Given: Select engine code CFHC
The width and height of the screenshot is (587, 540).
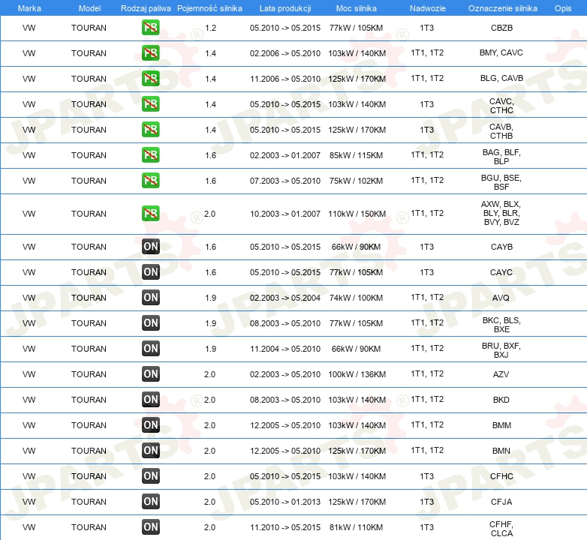Looking at the screenshot, I should click(x=501, y=476).
